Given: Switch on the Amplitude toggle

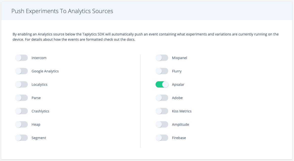Looking at the screenshot, I should pos(162,124).
